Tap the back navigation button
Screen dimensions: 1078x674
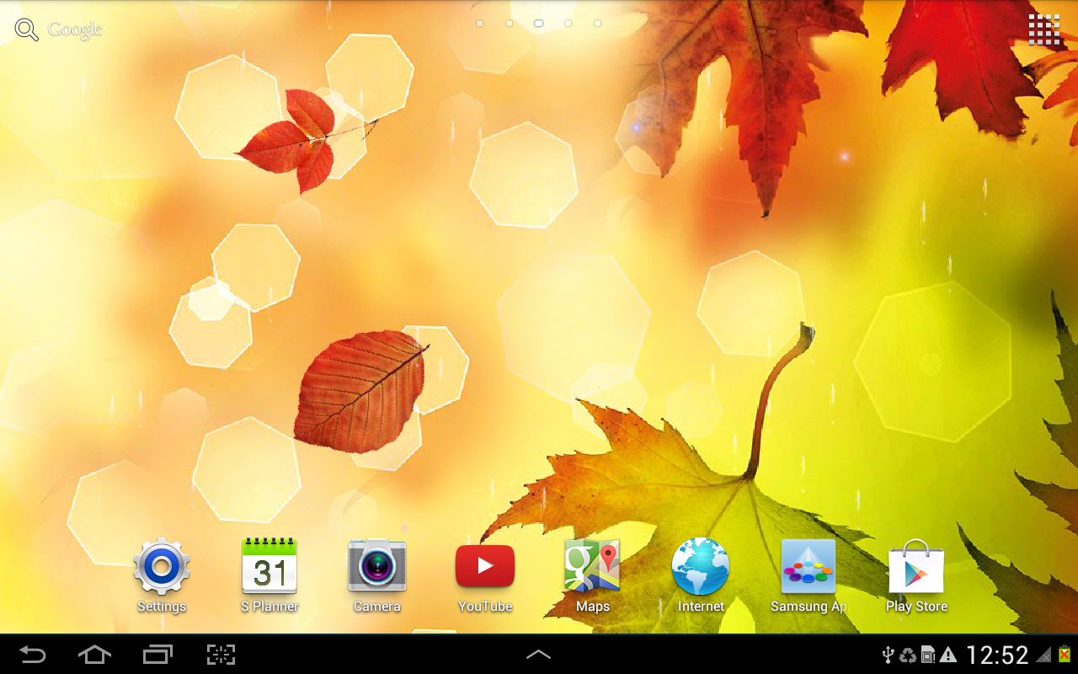pos(33,655)
